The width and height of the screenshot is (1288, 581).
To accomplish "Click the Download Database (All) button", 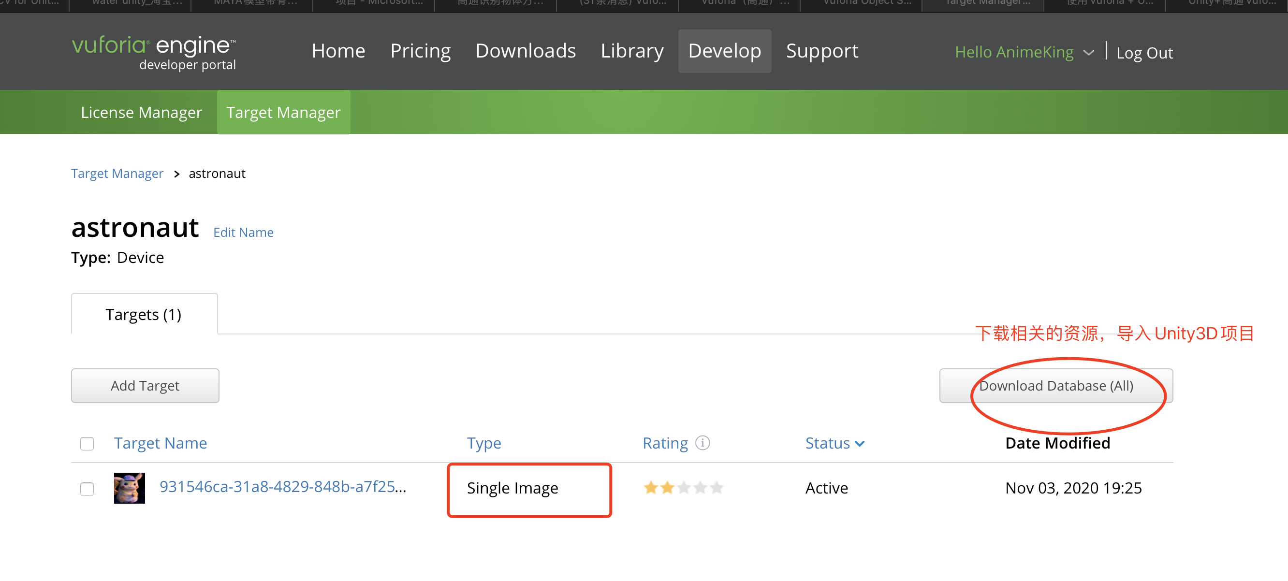I will coord(1056,386).
